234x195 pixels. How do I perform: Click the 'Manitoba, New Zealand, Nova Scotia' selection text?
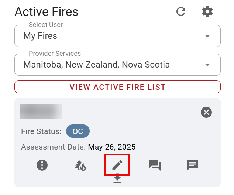[96, 65]
